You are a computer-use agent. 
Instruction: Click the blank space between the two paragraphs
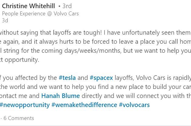95,69
